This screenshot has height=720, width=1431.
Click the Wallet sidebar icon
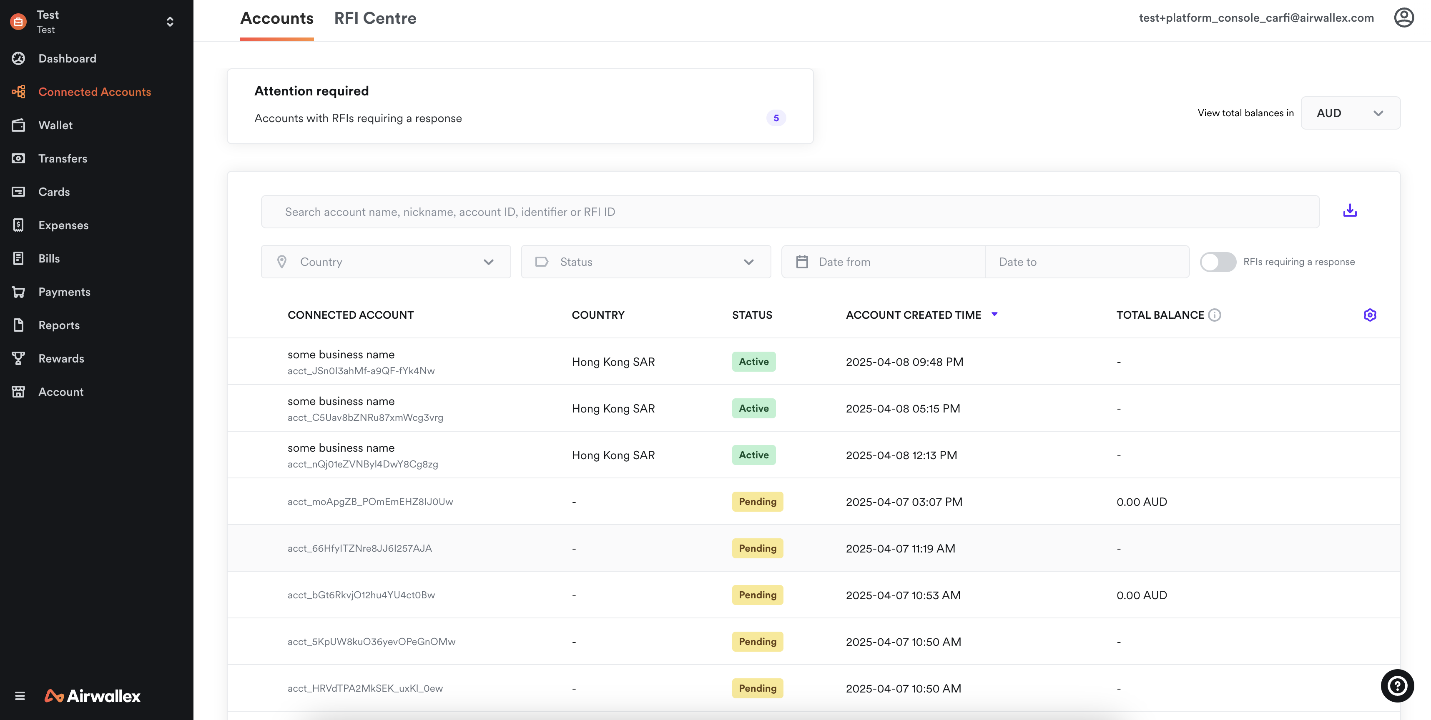point(18,125)
